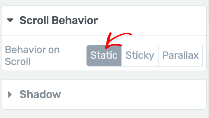Click the divider line below Scroll Behavior header
This screenshot has height=118, width=209.
(104, 36)
